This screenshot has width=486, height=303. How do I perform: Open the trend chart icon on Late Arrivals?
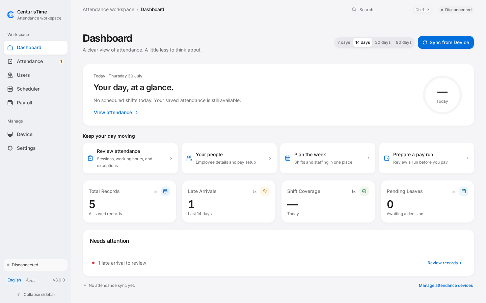point(255,191)
